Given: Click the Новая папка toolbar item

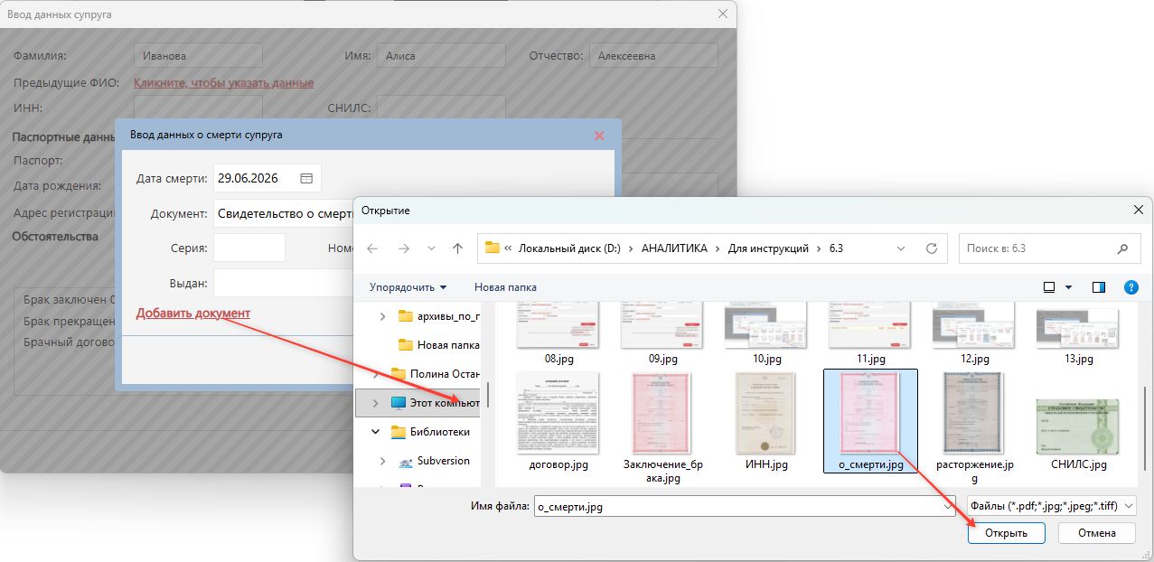Looking at the screenshot, I should [505, 287].
